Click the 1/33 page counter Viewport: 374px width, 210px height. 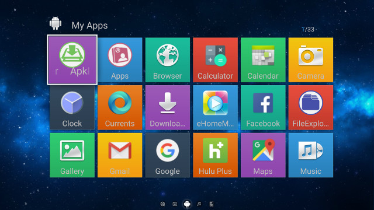308,29
